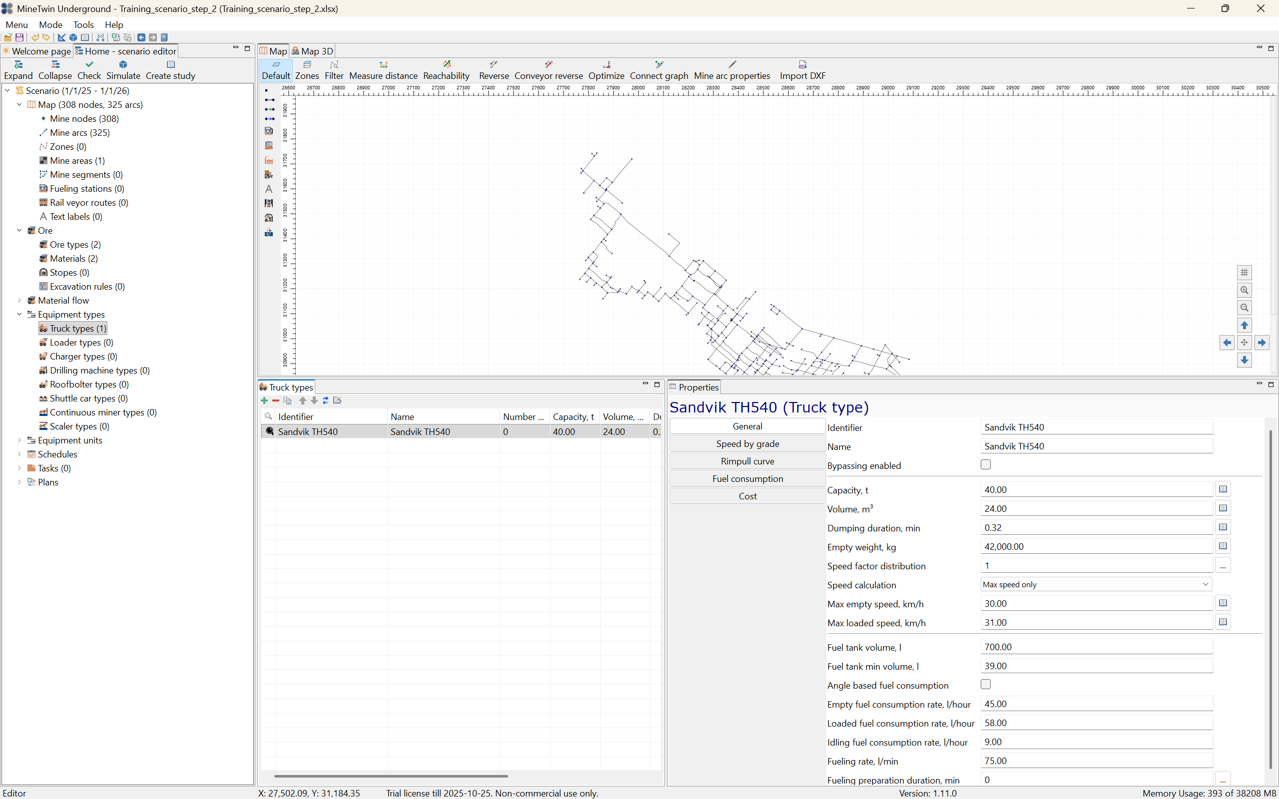Viewport: 1279px width, 799px height.
Task: Click the blue 3D cube toolbar icon
Action: coord(73,37)
